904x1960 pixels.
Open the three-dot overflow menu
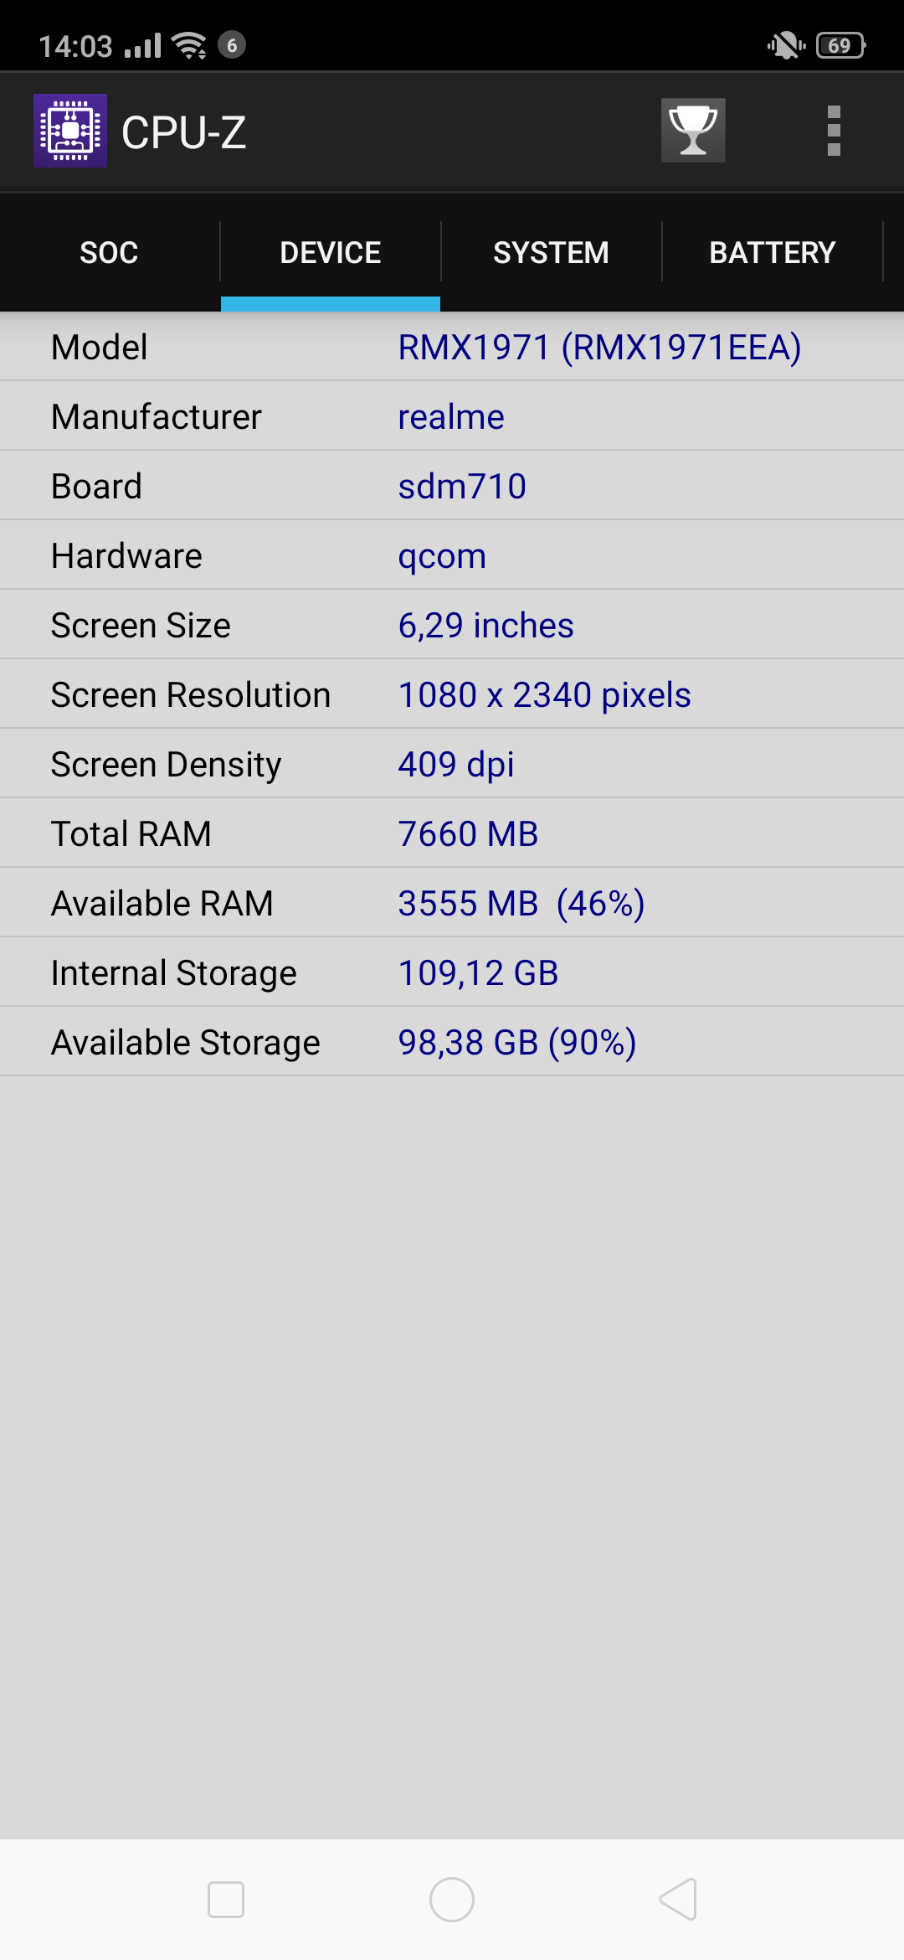tap(833, 131)
